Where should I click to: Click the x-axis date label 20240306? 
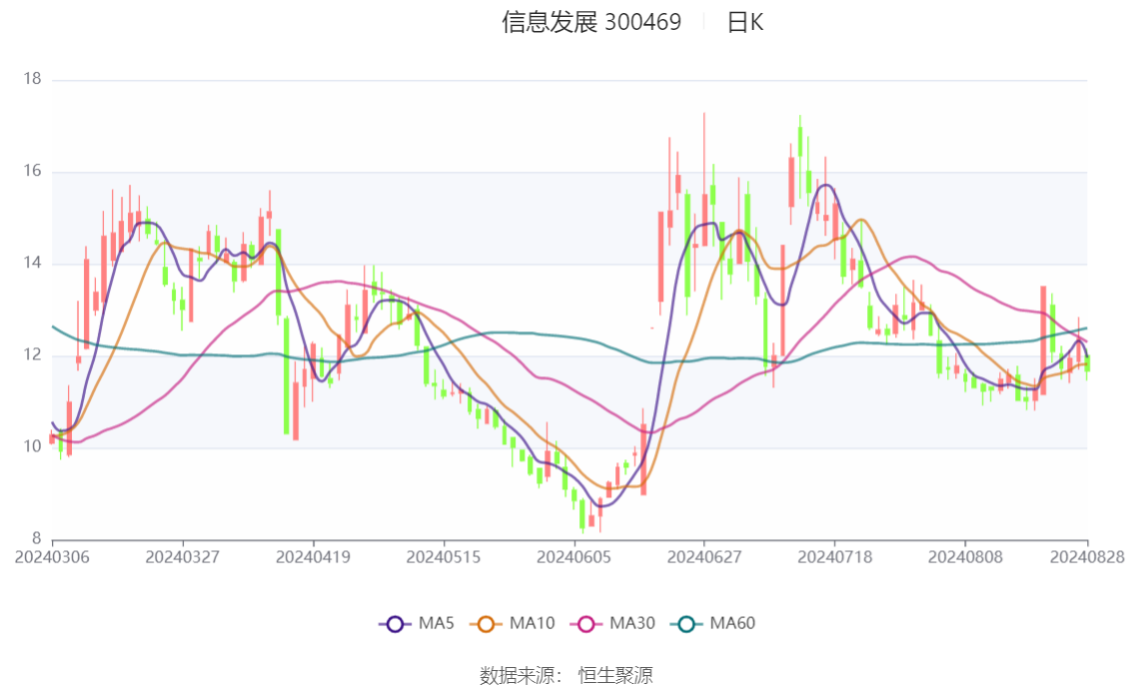pyautogui.click(x=52, y=557)
